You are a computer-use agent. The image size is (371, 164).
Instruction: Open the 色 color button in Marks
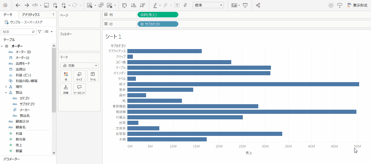click(x=66, y=76)
